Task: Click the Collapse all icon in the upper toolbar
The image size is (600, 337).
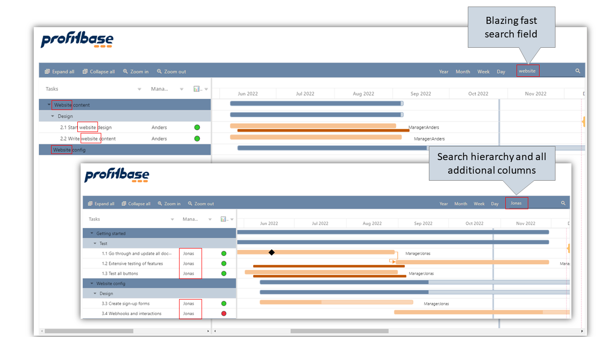Action: pos(85,72)
